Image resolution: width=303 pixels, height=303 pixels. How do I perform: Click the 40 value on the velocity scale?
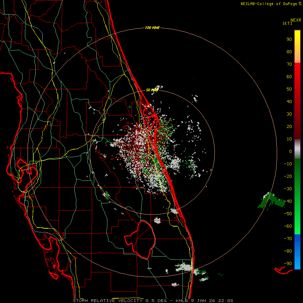pos(289,101)
